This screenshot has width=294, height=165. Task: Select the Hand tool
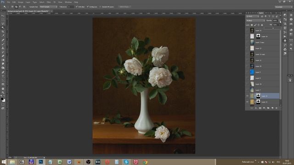3,88
